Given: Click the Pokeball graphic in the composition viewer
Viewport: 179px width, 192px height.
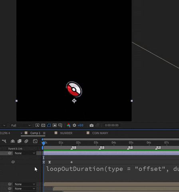Looking at the screenshot, I should (74, 89).
